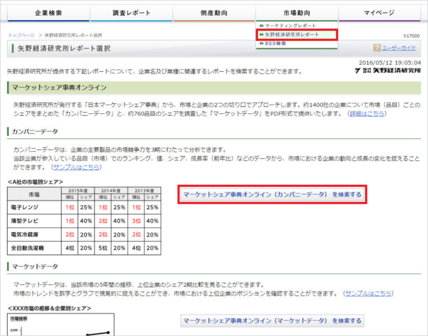Click the 2013年度 column header
The height and width of the screenshot is (336, 428).
tap(144, 191)
